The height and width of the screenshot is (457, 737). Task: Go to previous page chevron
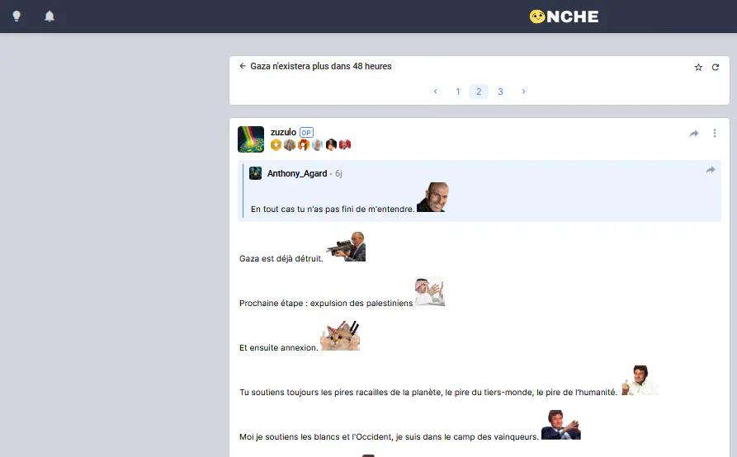point(436,92)
